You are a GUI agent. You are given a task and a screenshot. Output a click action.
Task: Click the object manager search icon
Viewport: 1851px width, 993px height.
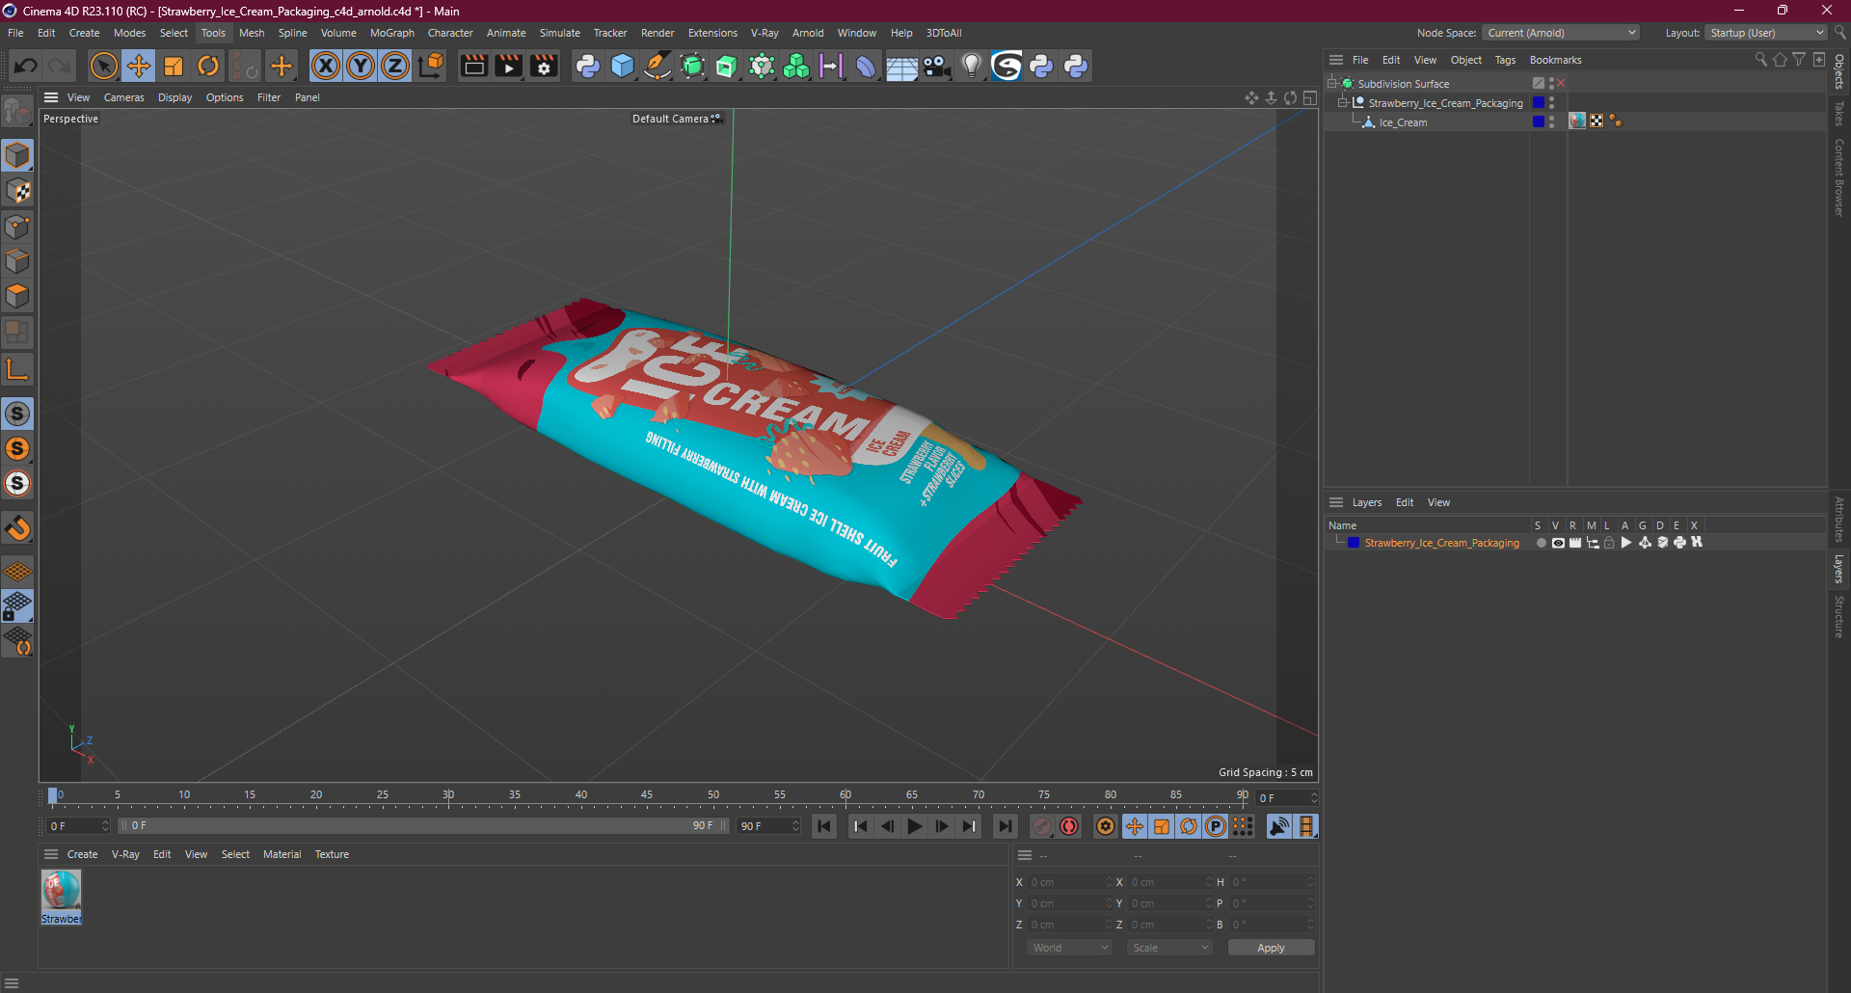click(x=1760, y=60)
